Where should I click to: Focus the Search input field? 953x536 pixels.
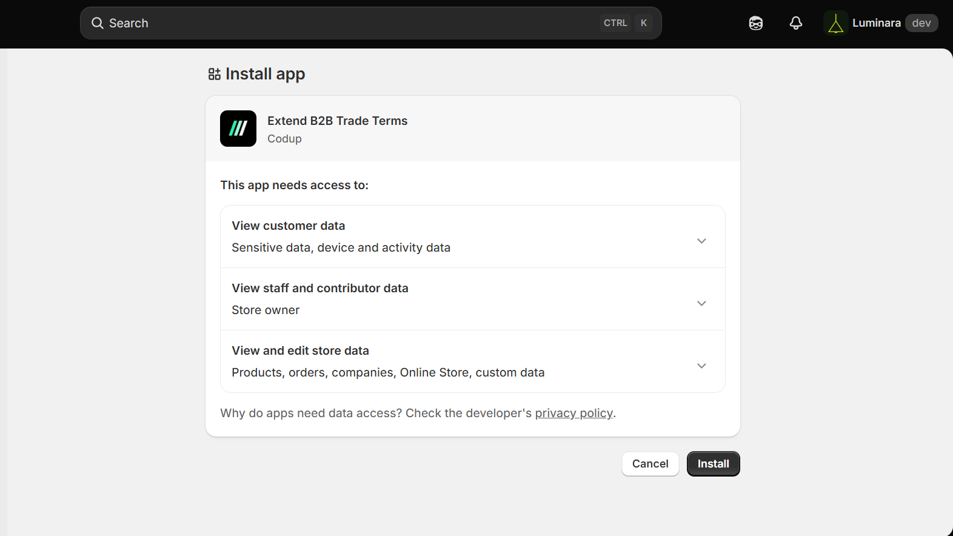point(370,23)
